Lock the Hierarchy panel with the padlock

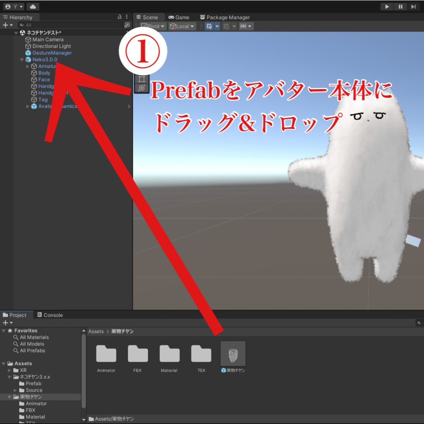click(x=119, y=17)
